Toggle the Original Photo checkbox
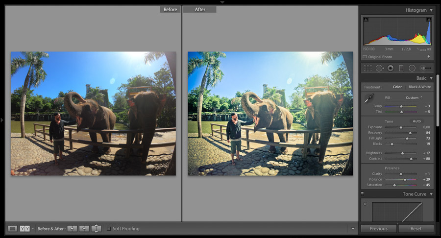Screen dimensions: 441x238 pos(365,57)
